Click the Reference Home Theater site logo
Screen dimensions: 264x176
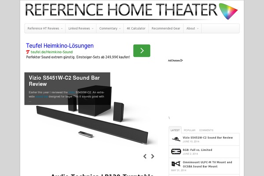pos(131,11)
